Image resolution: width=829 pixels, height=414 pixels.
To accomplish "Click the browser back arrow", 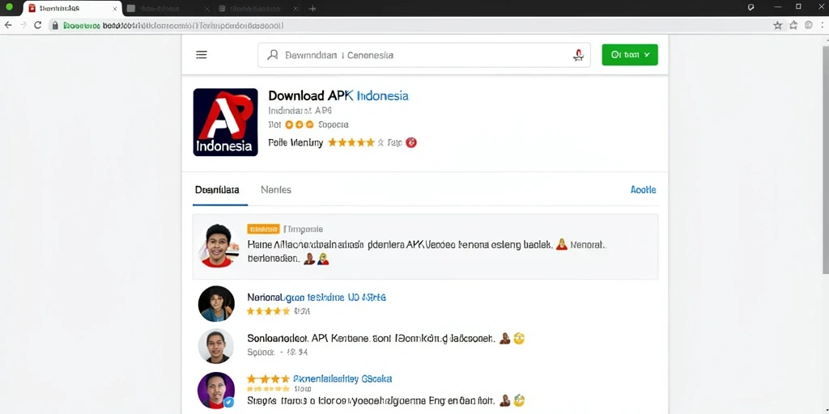I will point(8,25).
